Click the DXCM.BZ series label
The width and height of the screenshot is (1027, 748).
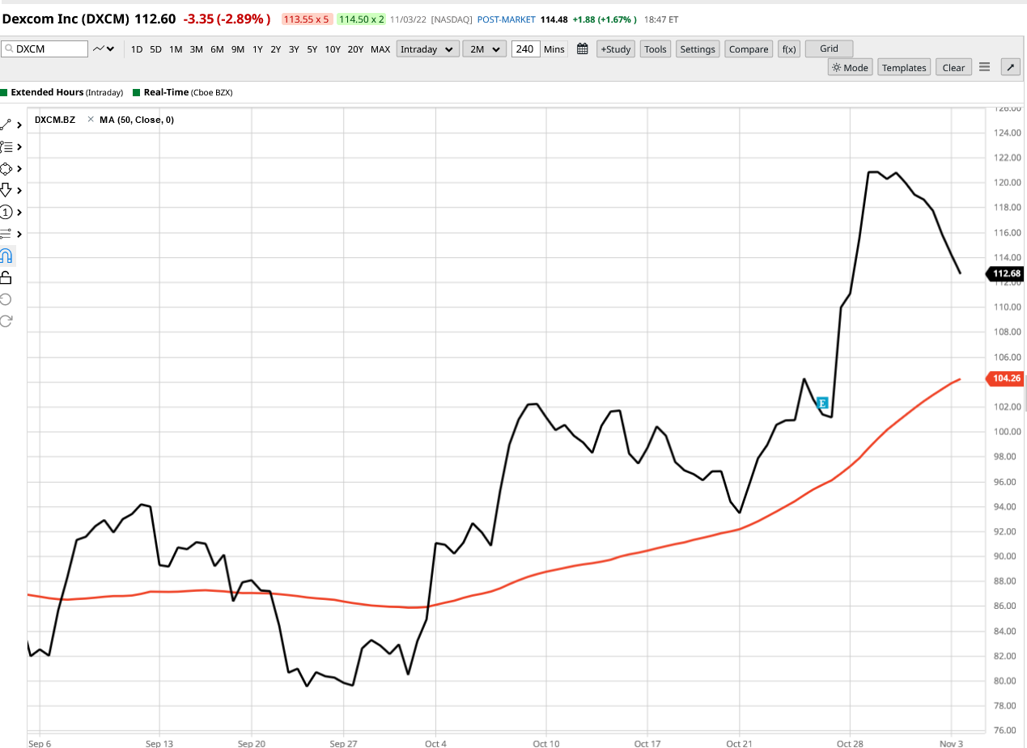click(55, 120)
